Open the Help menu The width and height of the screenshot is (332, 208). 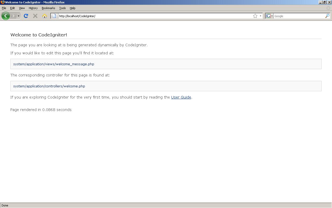[72, 8]
